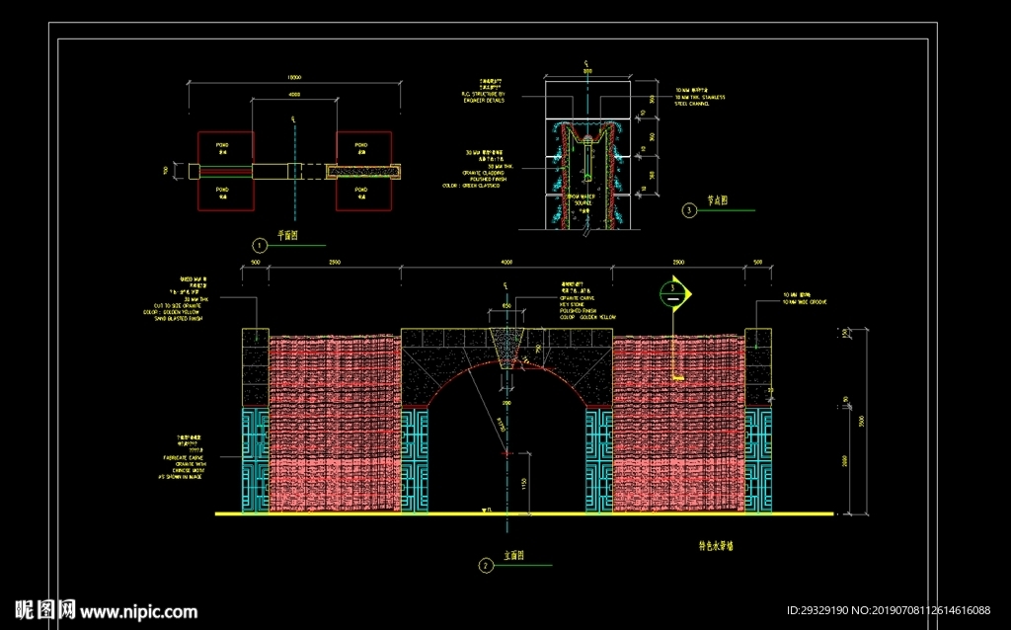Image resolution: width=1011 pixels, height=630 pixels.
Task: Select the STAINLESS STEEL CHANNEL note
Action: [700, 100]
